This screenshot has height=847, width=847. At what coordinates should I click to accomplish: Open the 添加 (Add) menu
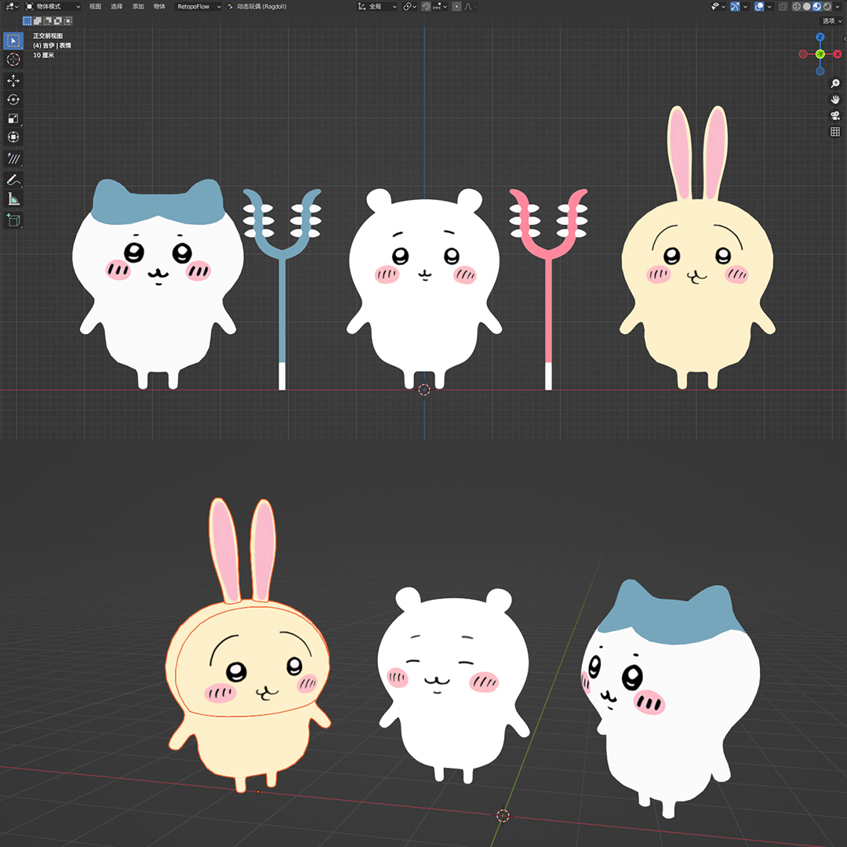138,6
